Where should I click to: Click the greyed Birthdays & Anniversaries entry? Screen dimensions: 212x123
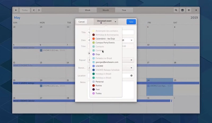pos(106,35)
